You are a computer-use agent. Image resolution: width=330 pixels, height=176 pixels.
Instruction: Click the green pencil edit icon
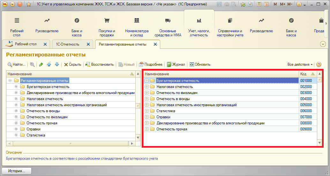click(x=41, y=64)
